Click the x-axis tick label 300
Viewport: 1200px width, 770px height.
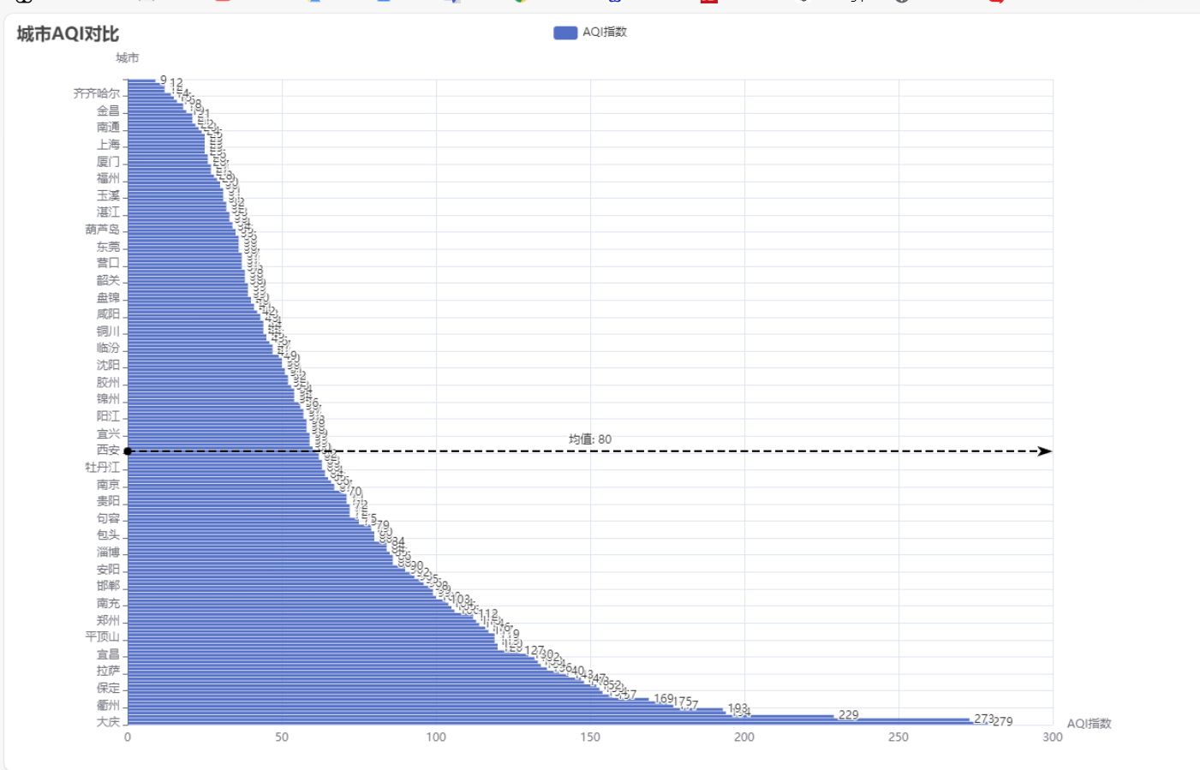(1053, 737)
